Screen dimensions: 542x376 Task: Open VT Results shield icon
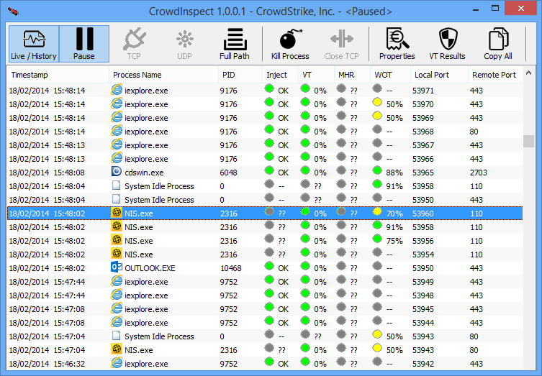tap(447, 44)
